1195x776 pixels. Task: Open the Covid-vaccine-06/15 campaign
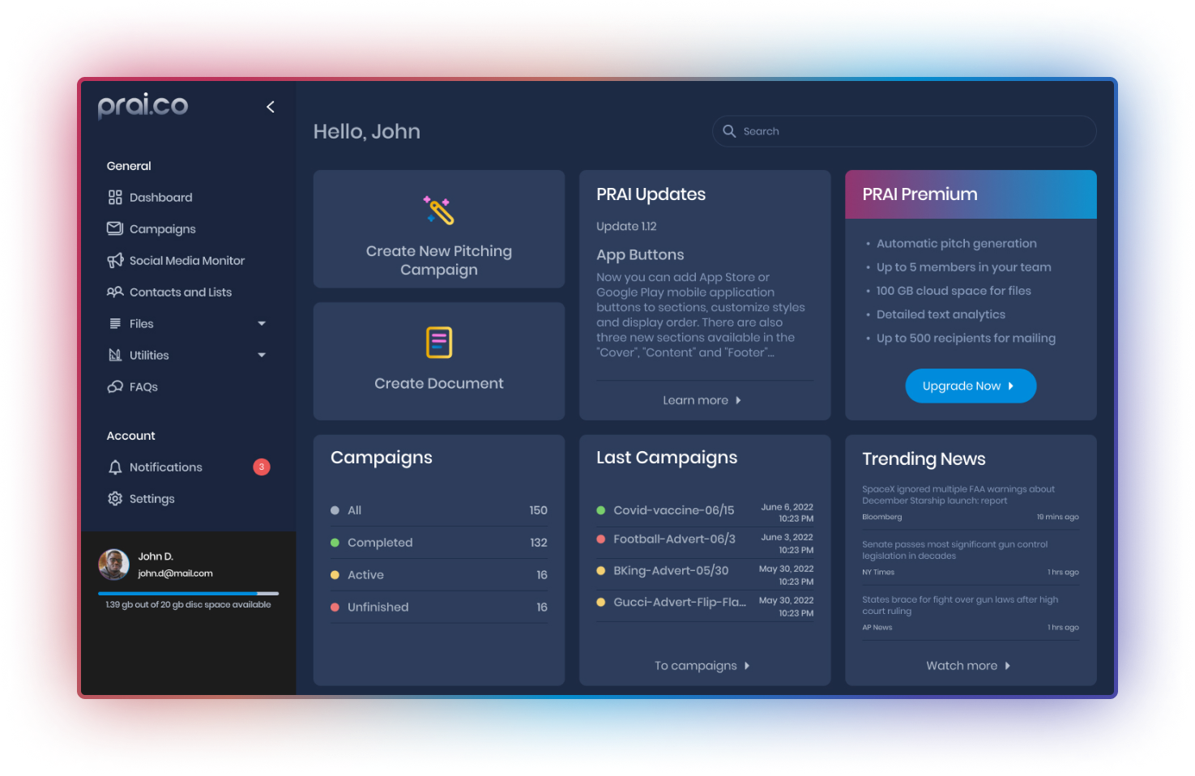point(705,511)
